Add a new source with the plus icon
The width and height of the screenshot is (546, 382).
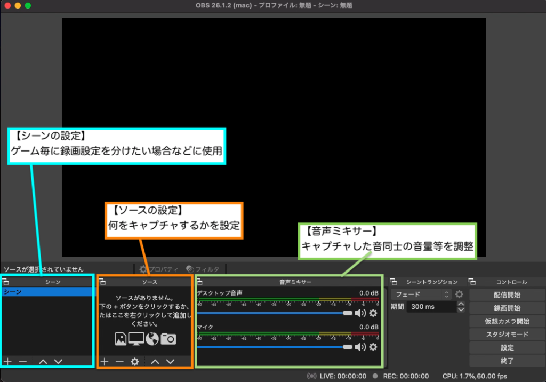105,361
